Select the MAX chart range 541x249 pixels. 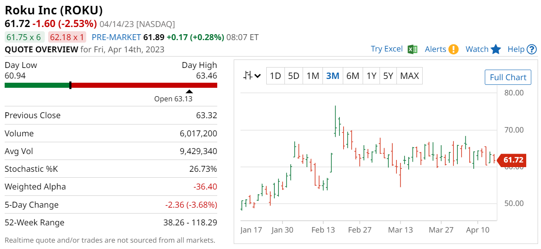[409, 76]
